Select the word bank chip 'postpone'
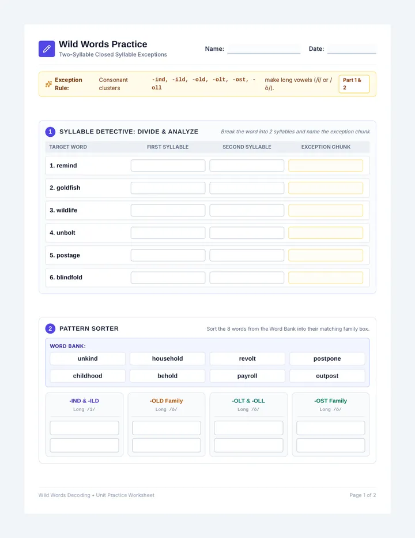 click(327, 358)
